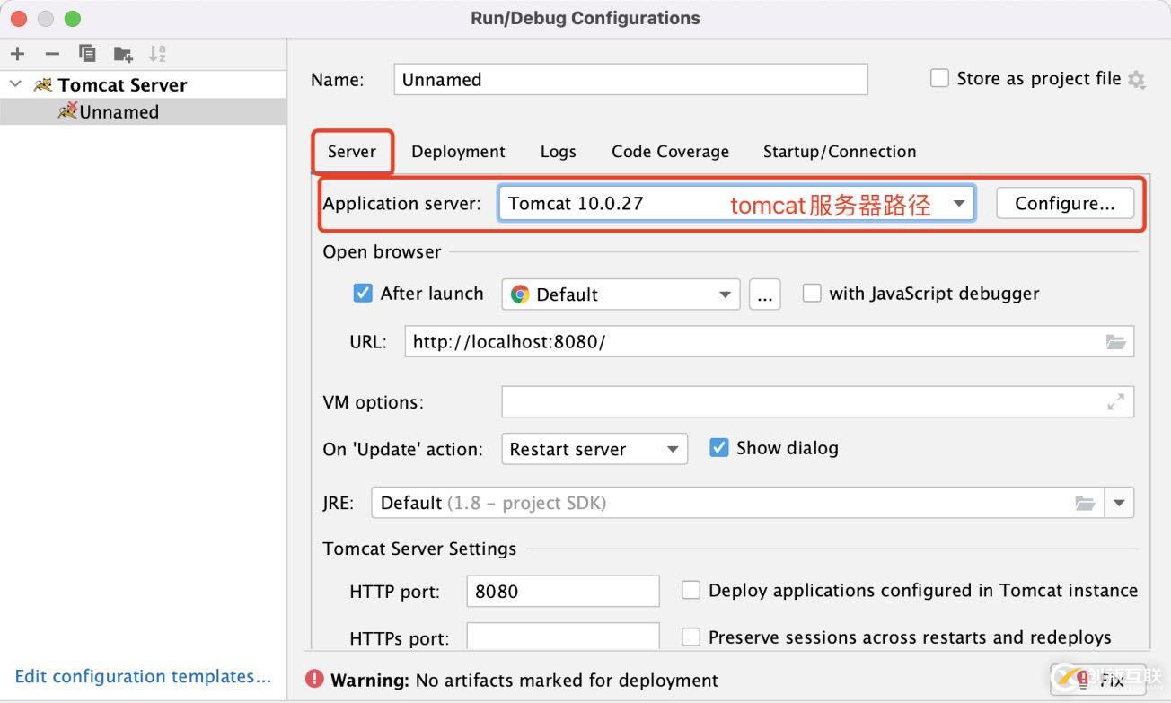
Task: Sort configurations alphabetically
Action: pos(157,54)
